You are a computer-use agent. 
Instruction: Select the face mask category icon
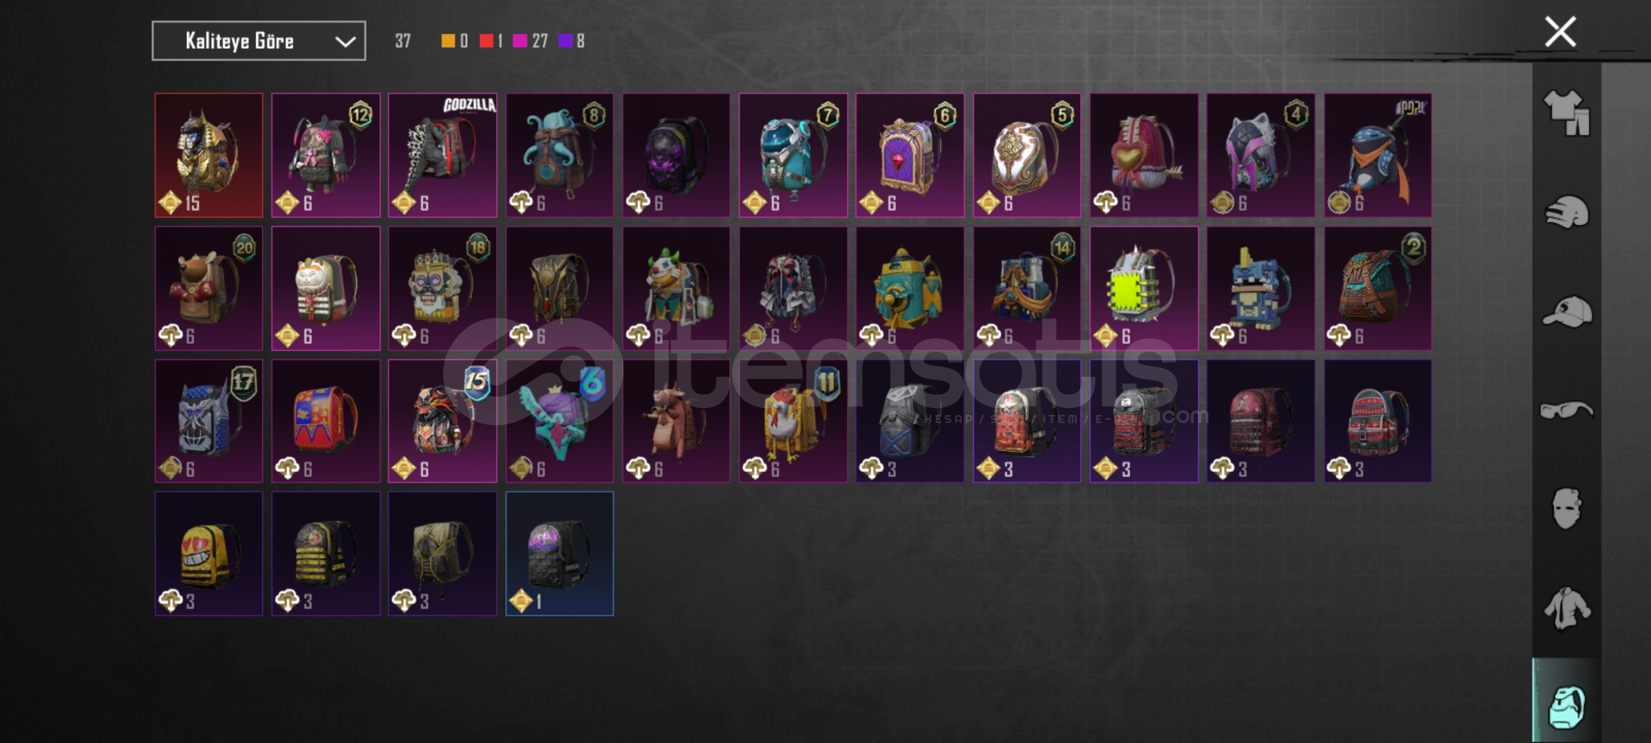point(1566,508)
